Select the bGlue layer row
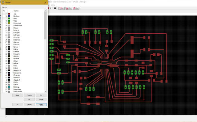Viewport: 197px width, 122px height. point(23,63)
